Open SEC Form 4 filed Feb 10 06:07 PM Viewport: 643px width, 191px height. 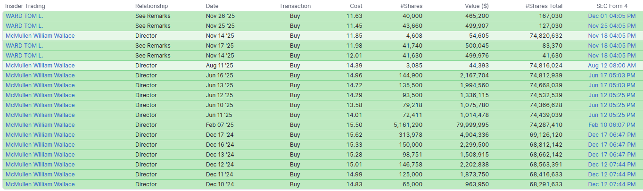point(612,125)
